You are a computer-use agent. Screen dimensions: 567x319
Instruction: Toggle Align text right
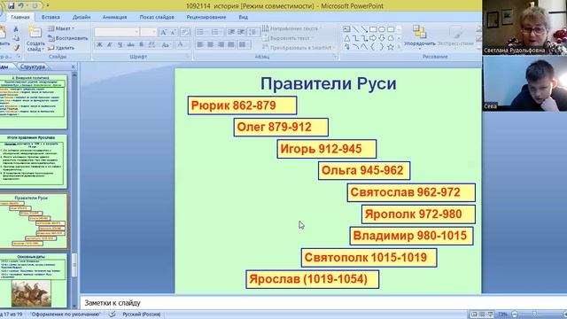221,45
